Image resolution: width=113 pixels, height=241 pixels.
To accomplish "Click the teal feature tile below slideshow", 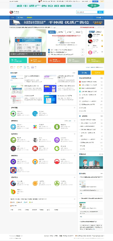I will tap(18, 61).
